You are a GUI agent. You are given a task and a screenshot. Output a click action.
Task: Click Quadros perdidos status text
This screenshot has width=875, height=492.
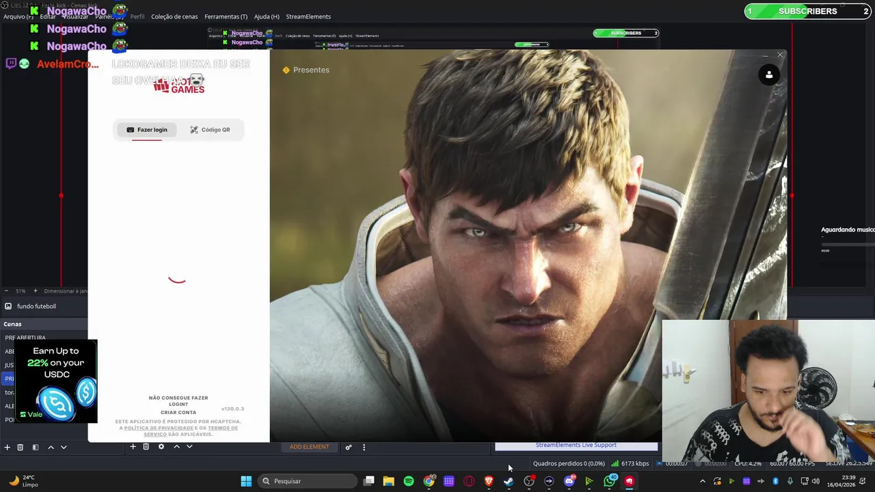(x=569, y=463)
